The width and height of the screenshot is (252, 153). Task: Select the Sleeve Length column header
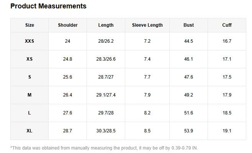pyautogui.click(x=147, y=25)
